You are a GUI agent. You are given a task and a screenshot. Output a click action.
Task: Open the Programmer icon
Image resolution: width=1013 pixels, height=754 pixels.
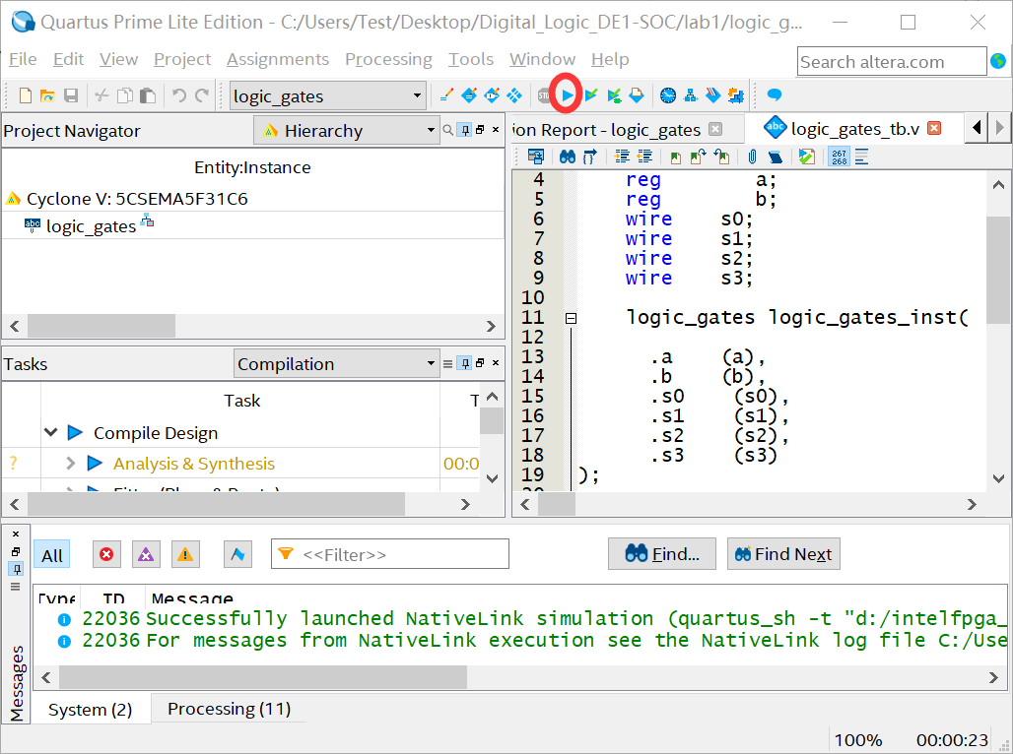point(713,95)
